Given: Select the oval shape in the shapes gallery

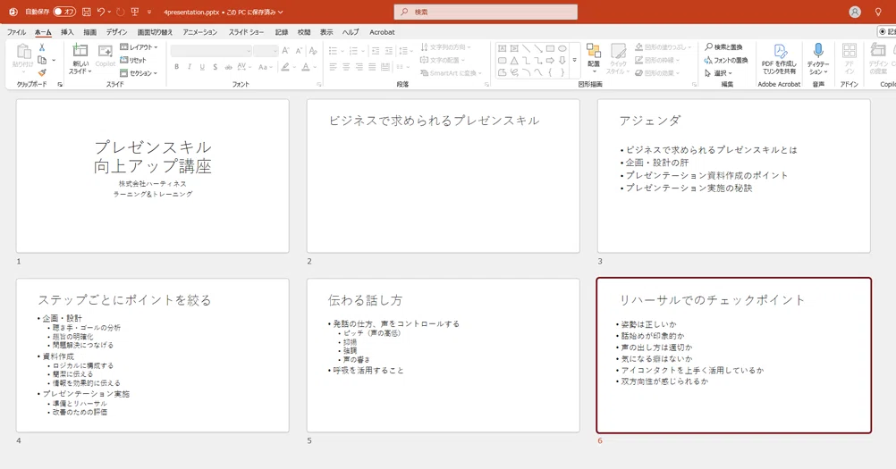Looking at the screenshot, I should click(x=562, y=48).
